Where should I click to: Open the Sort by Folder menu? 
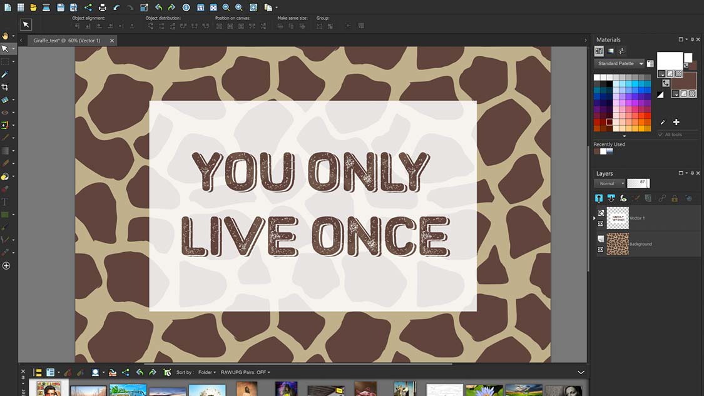[x=207, y=372]
